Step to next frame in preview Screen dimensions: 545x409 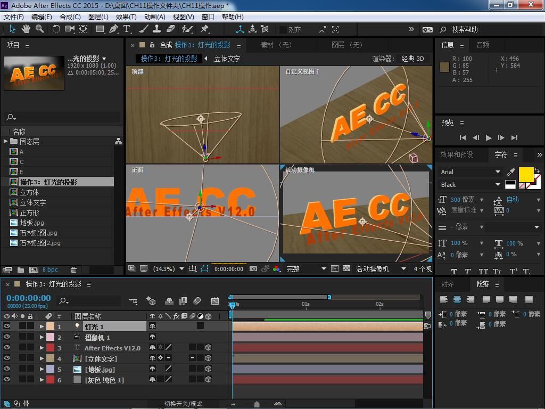point(501,138)
